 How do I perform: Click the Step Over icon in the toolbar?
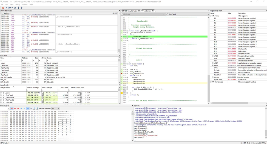(x=15, y=8)
